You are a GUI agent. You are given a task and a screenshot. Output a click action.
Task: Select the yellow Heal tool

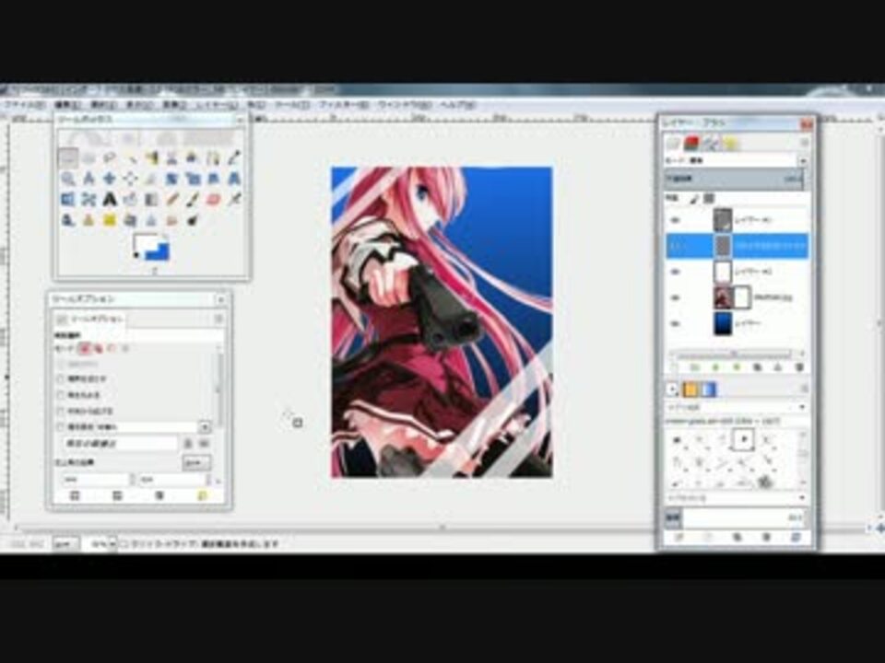pyautogui.click(x=110, y=220)
